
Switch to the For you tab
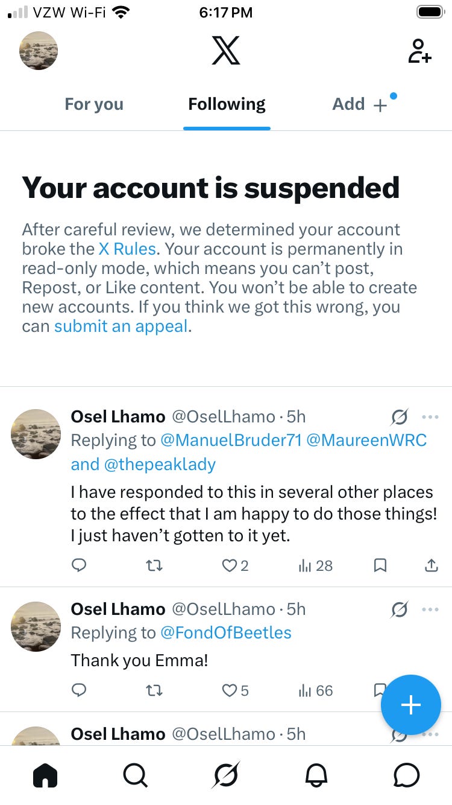pyautogui.click(x=94, y=104)
